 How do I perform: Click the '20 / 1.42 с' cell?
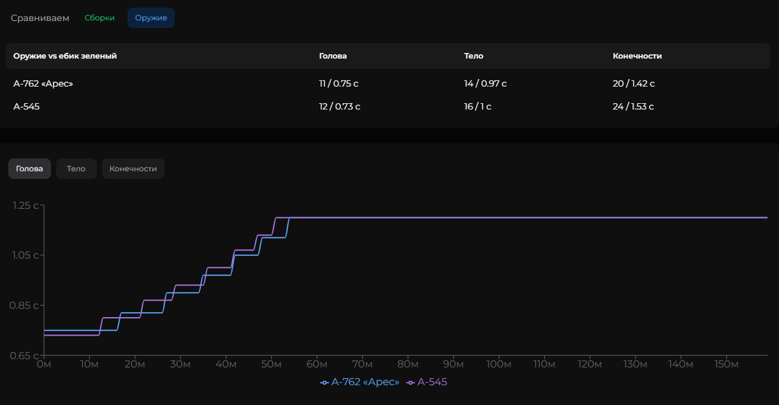634,83
